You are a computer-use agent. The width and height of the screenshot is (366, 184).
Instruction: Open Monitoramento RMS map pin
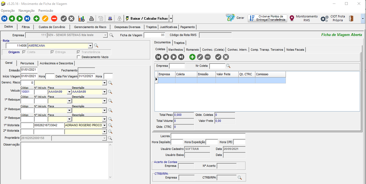point(292,18)
